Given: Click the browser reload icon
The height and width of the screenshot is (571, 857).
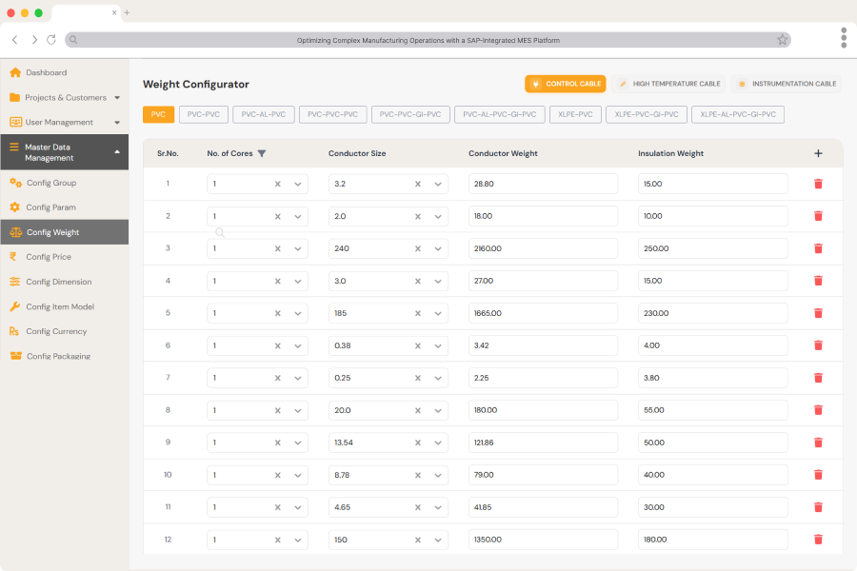Looking at the screenshot, I should point(51,40).
